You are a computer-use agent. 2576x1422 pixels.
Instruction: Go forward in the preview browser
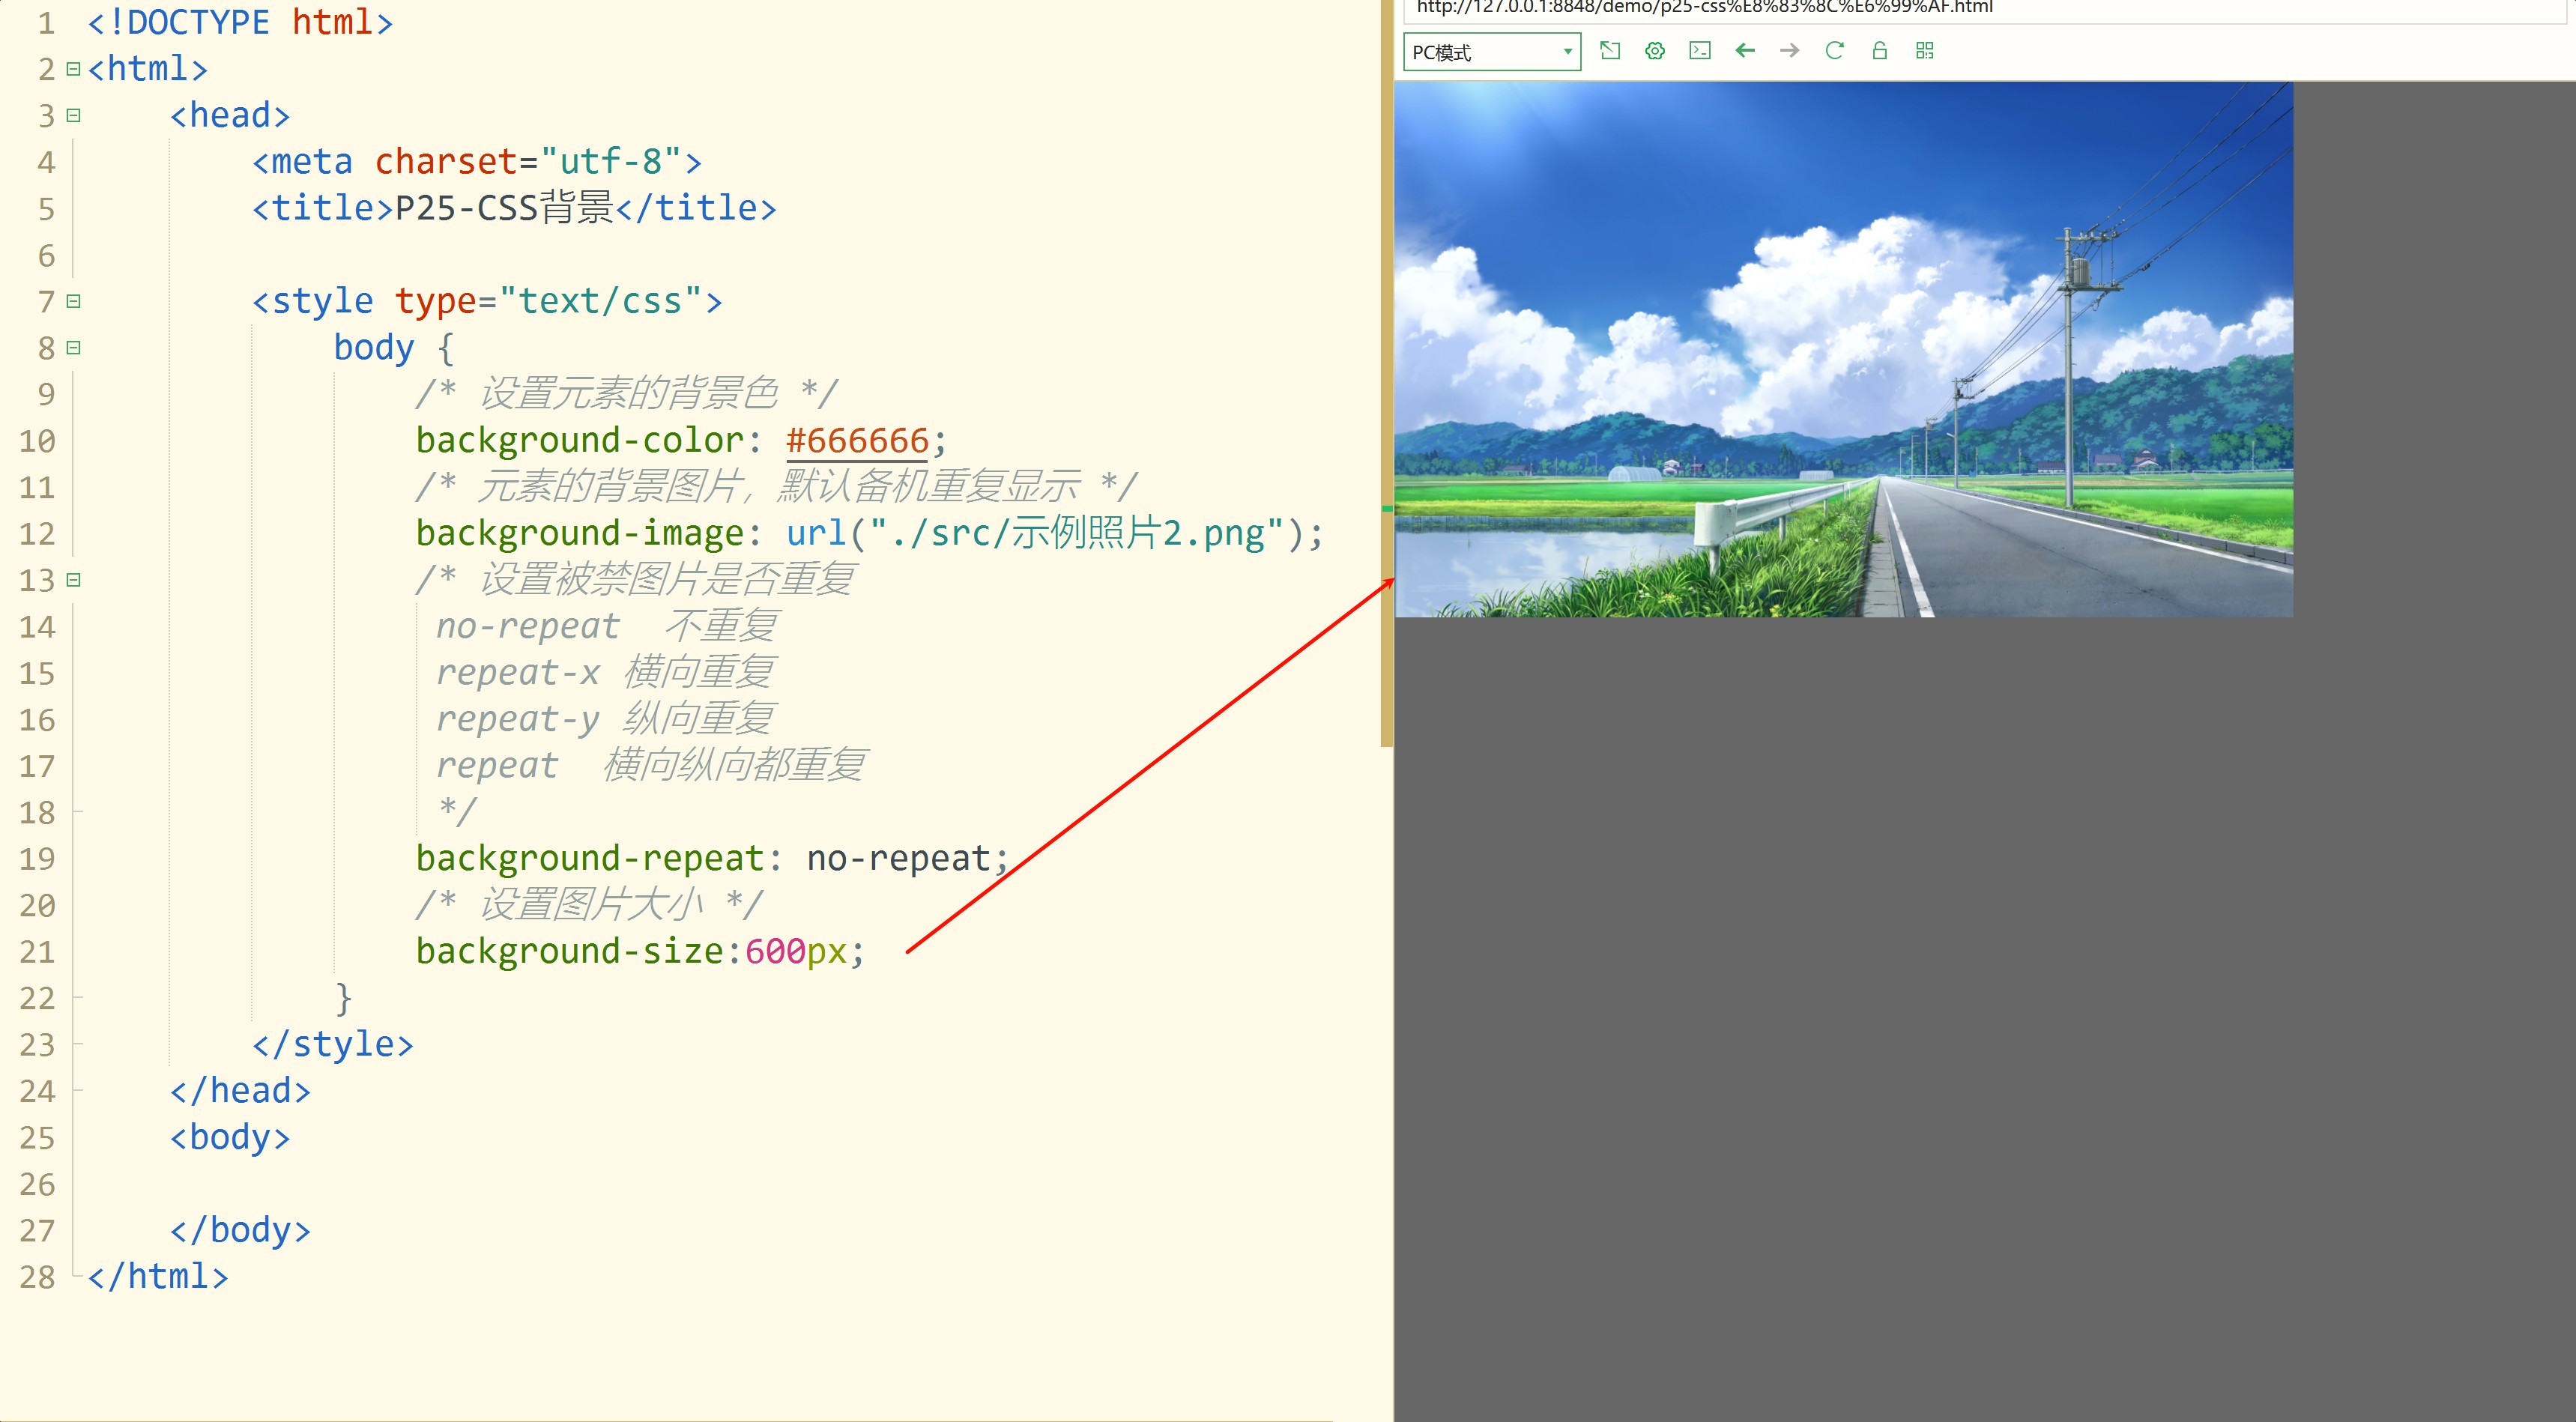pyautogui.click(x=1790, y=51)
